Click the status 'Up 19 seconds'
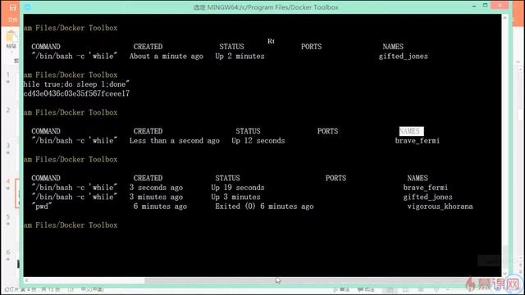525x295 pixels. (238, 188)
